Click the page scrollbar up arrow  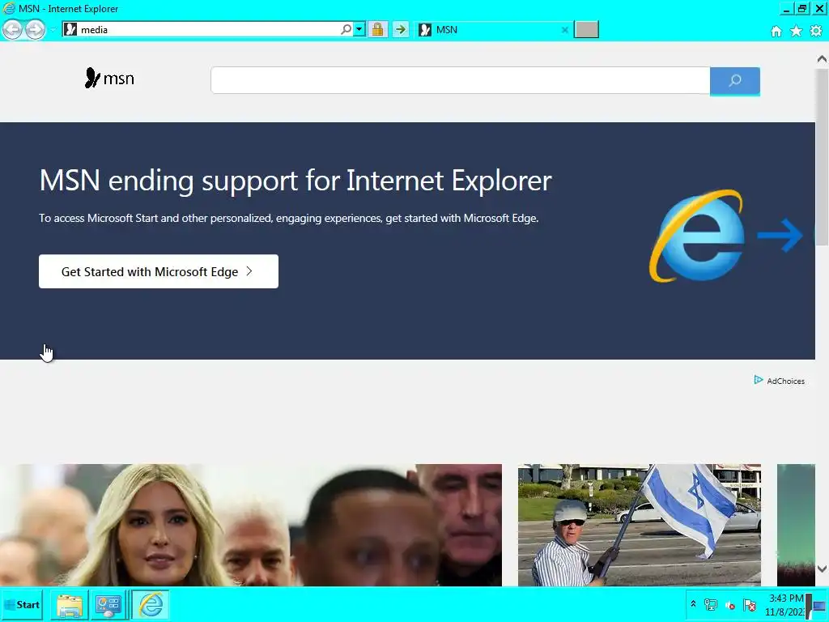click(822, 58)
